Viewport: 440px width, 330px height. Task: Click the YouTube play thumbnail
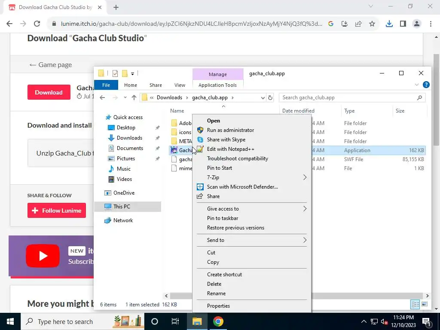point(43,256)
